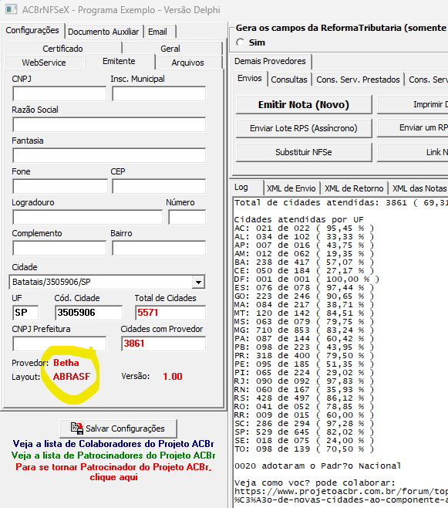Click the floppy icon on Salvar Configurações
448x508 pixels.
pyautogui.click(x=77, y=428)
